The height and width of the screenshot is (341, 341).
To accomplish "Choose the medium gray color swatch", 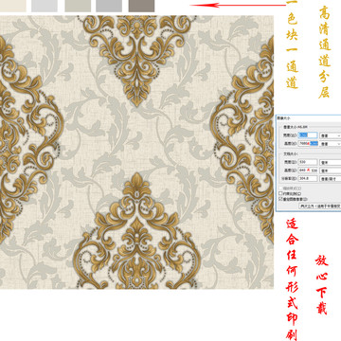I will coord(109,6).
